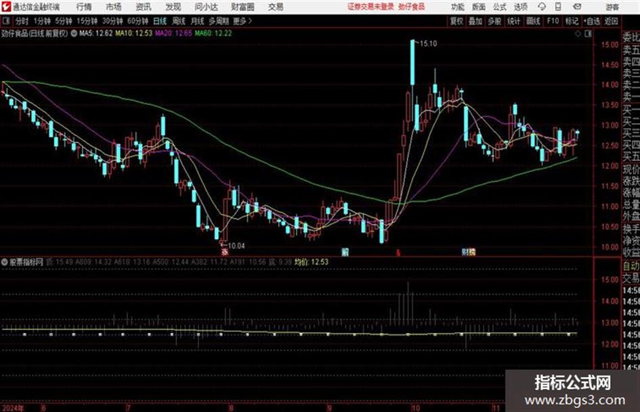Toggle the right side panel icon
Viewport: 640px width, 412px height.
pos(588,34)
